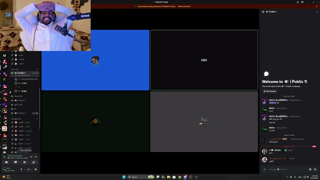Click the @KETO mention in chat

pyautogui.click(x=273, y=103)
